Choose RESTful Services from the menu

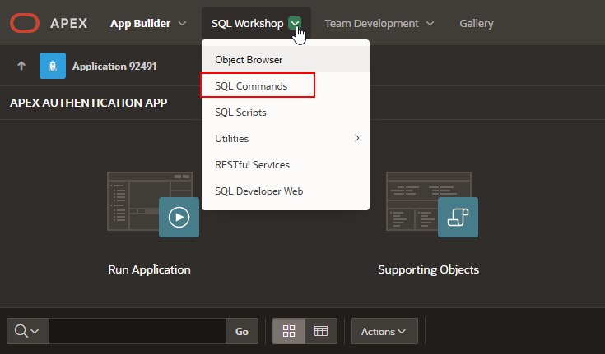coord(286,165)
